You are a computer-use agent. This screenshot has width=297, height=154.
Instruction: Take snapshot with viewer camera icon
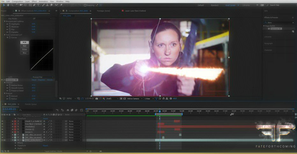pos(97,99)
